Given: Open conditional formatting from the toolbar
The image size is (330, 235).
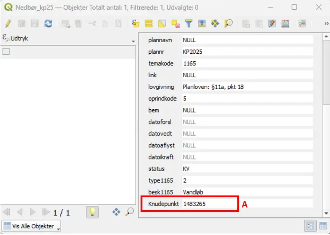Looking at the screenshot, I should [x=272, y=24].
